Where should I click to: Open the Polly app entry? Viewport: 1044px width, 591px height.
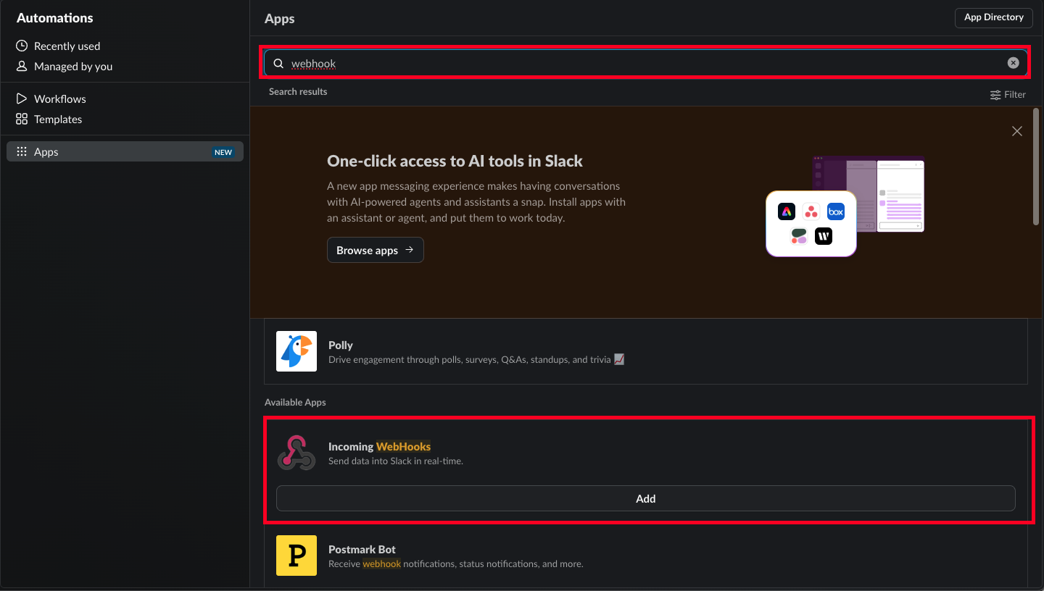(x=645, y=351)
